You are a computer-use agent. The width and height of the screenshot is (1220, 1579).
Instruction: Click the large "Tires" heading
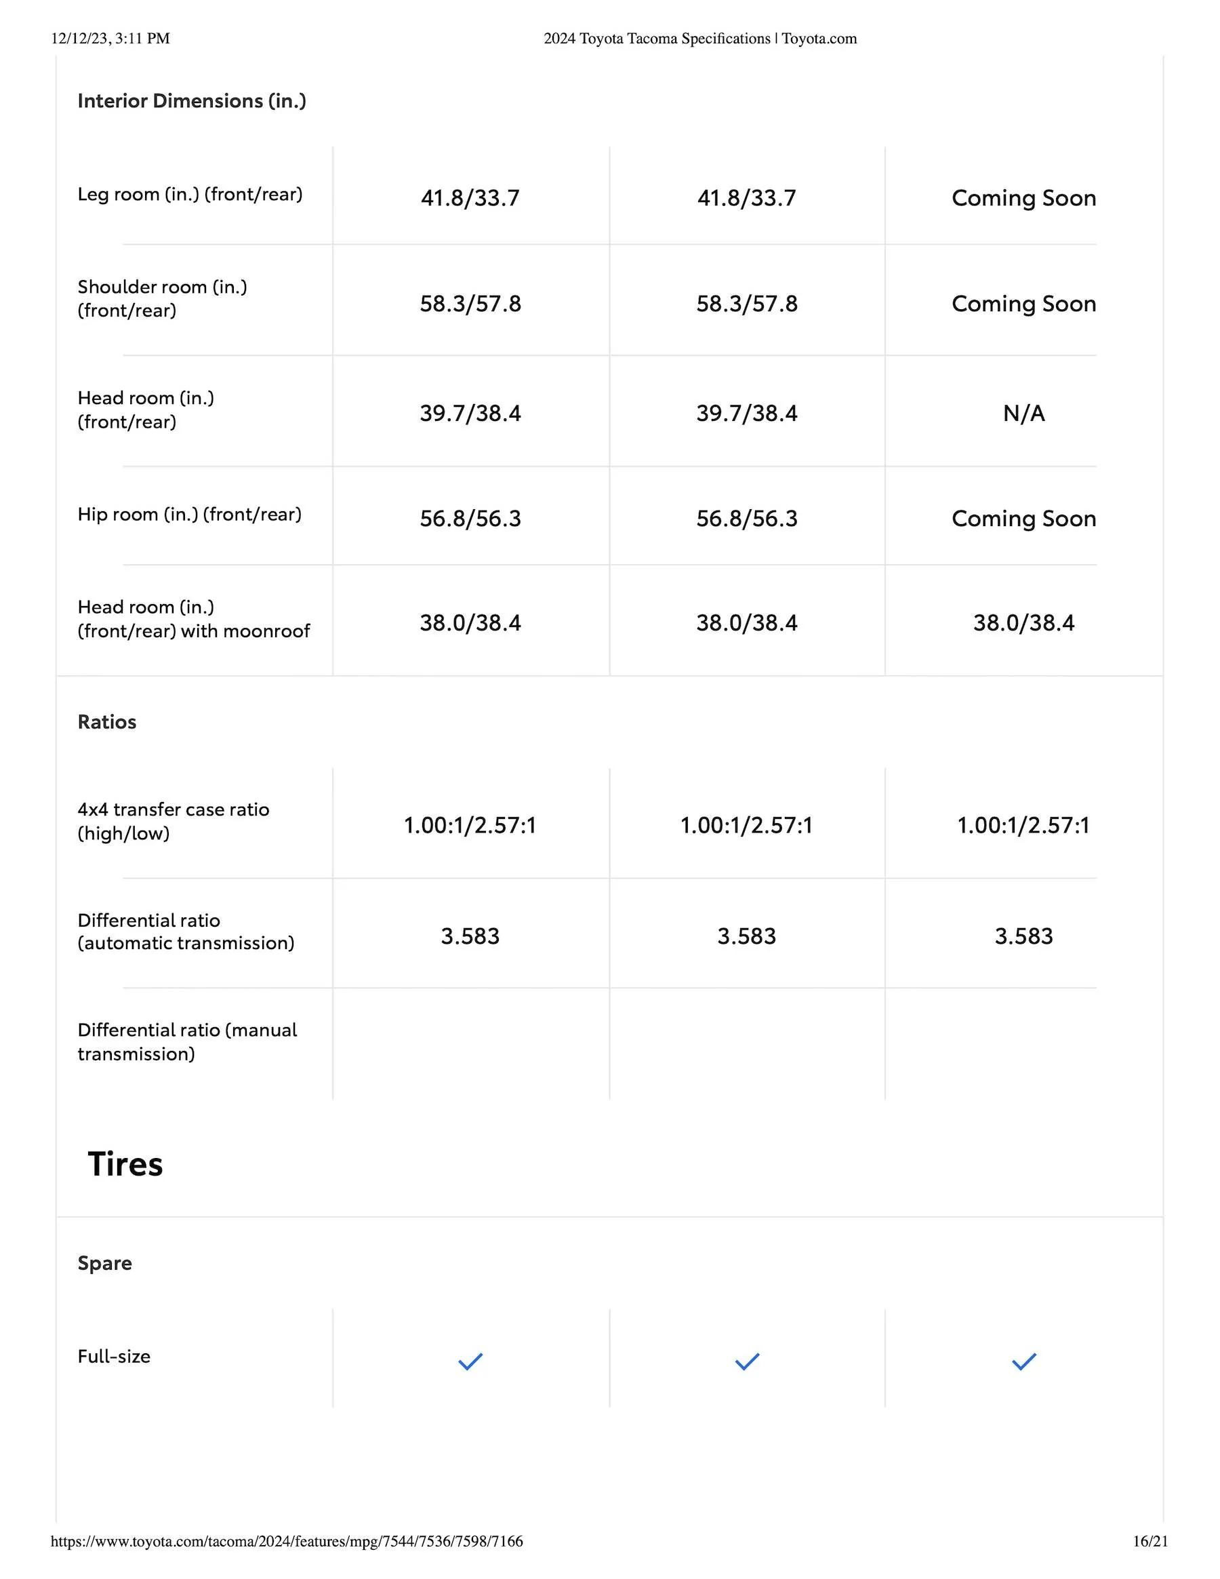[x=125, y=1164]
